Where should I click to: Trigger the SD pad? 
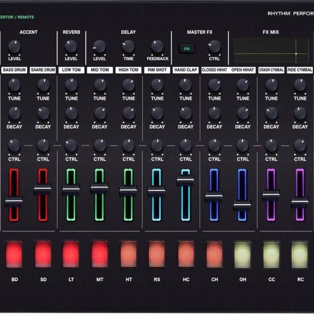[43, 254]
